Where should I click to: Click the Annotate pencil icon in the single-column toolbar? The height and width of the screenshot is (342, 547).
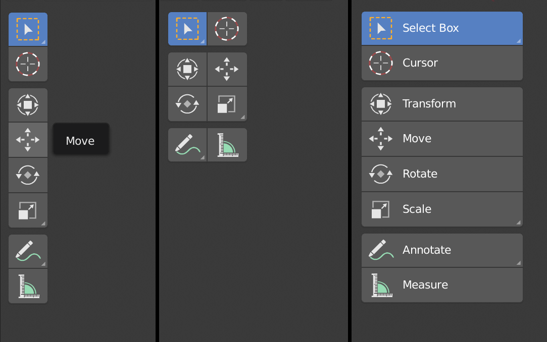coord(28,251)
